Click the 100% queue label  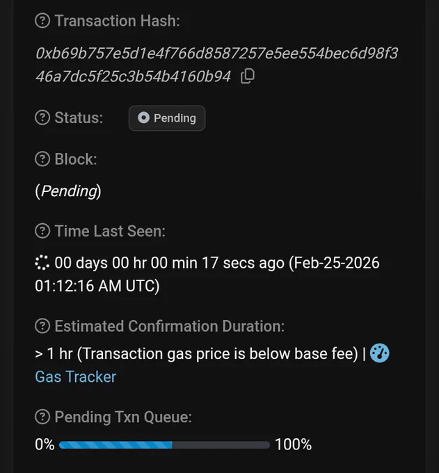pos(294,444)
